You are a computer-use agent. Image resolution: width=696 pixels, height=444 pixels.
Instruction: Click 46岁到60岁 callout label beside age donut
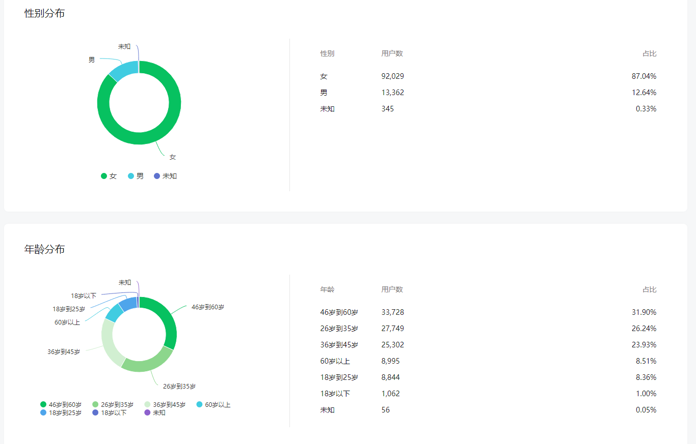[208, 307]
